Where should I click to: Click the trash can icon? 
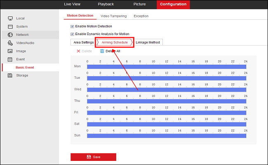pos(102,51)
